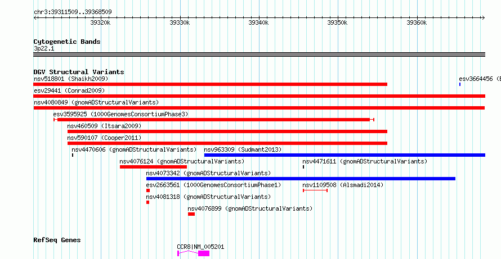Image resolution: width=501 pixels, height=259 pixels.
Task: Open the nsv4076124 gnomAD label
Action: [x=182, y=161]
